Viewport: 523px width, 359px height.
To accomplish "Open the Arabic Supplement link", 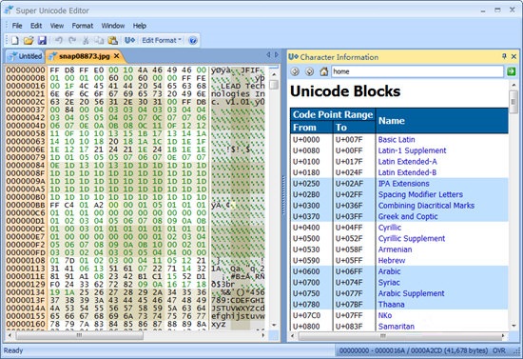I will 411,293.
